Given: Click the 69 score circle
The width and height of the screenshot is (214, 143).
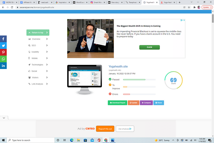Looking at the screenshot, I should (173, 80).
